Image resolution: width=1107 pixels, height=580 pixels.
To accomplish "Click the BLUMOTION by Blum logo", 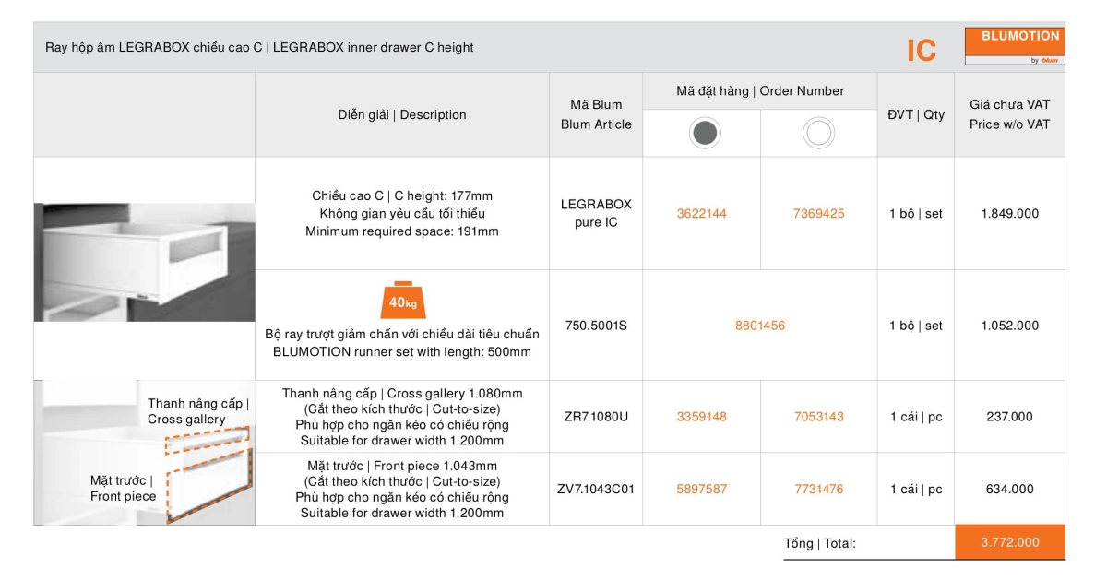I will [1015, 47].
